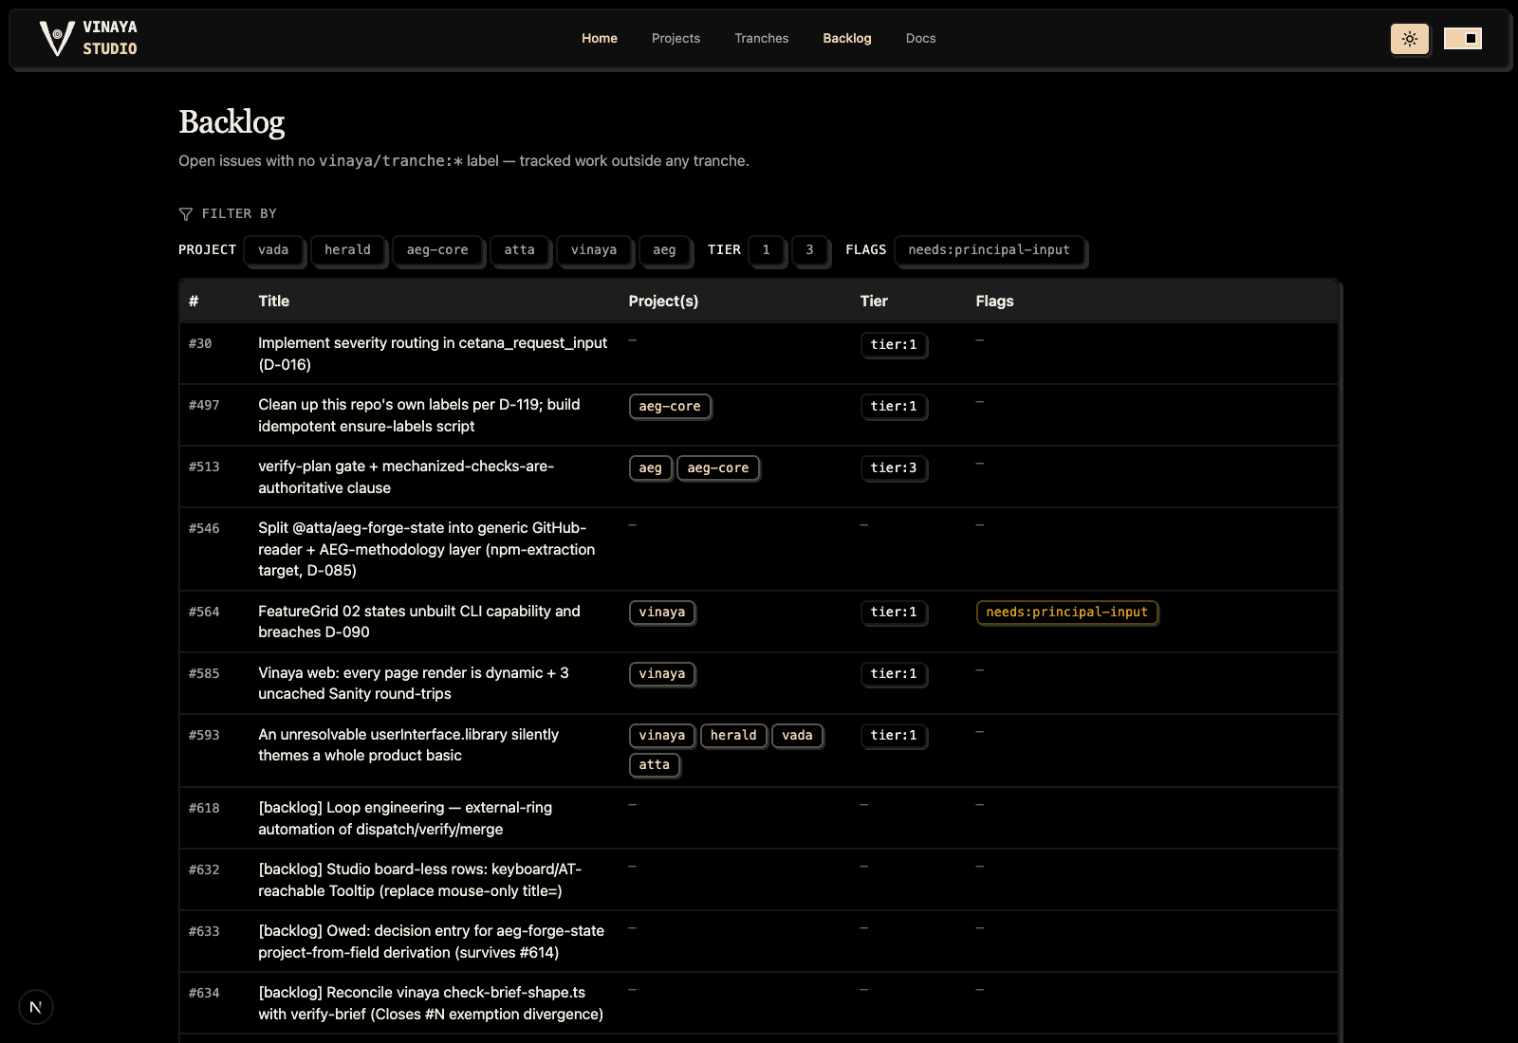1518x1043 pixels.
Task: Click aeg tag in row #513
Action: pyautogui.click(x=651, y=468)
